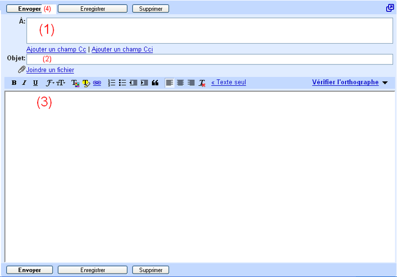This screenshot has width=397, height=277.
Task: Click the bottom Enregistrer button
Action: [x=93, y=270]
